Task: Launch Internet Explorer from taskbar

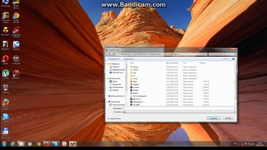Action: 13,144
